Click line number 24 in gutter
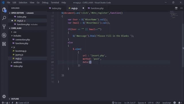Viewport: 184px width, 104px height. (x=52, y=62)
